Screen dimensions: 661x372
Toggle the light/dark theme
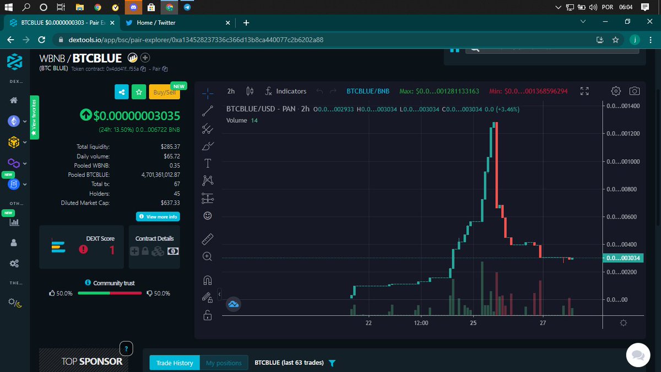coord(15,303)
